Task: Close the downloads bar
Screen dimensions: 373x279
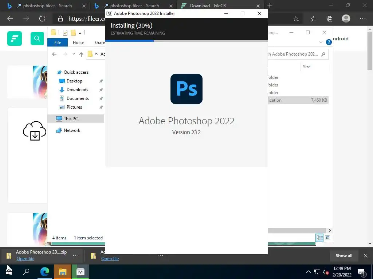Action: tap(366, 255)
